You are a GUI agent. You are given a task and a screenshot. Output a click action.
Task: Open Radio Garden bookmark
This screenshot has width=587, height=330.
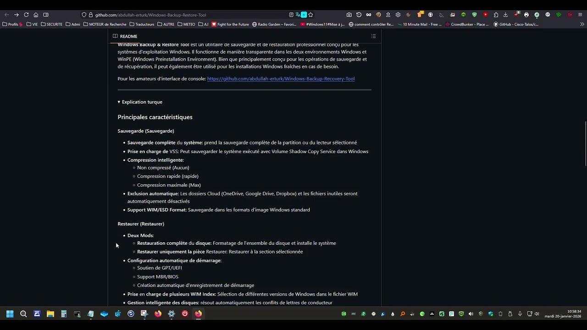point(274,24)
